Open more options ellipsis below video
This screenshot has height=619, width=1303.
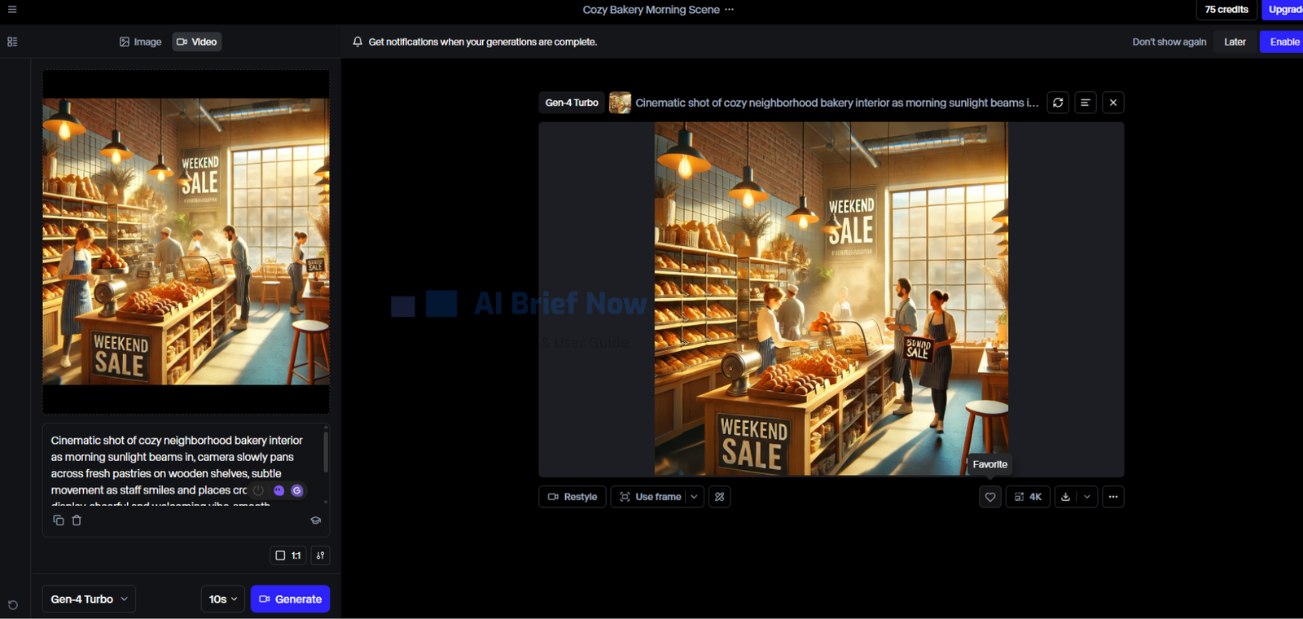click(1113, 497)
